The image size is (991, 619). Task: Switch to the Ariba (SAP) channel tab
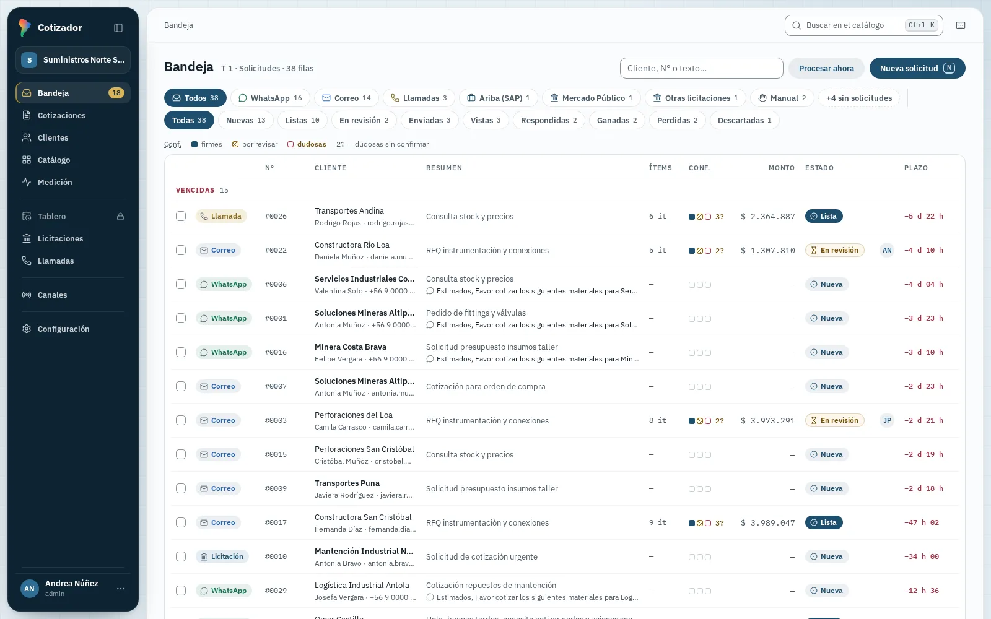click(x=499, y=98)
